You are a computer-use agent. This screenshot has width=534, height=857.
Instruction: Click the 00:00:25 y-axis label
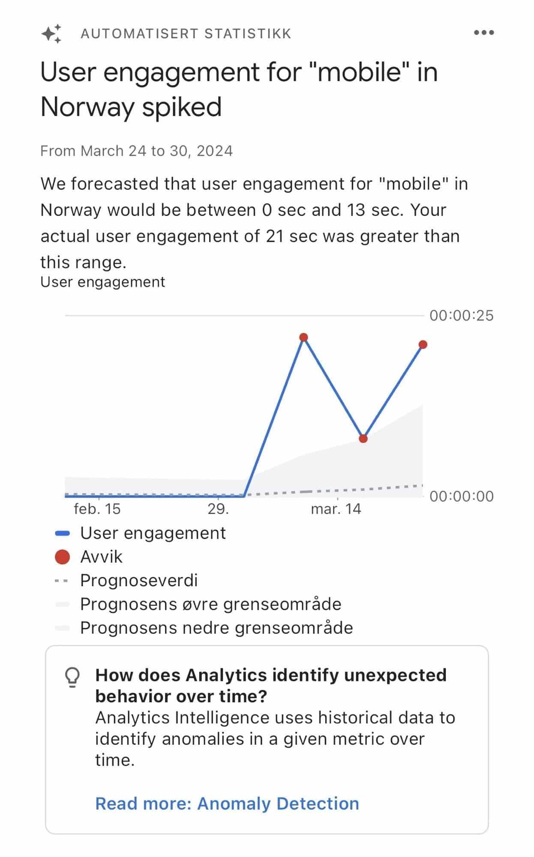[x=462, y=316]
